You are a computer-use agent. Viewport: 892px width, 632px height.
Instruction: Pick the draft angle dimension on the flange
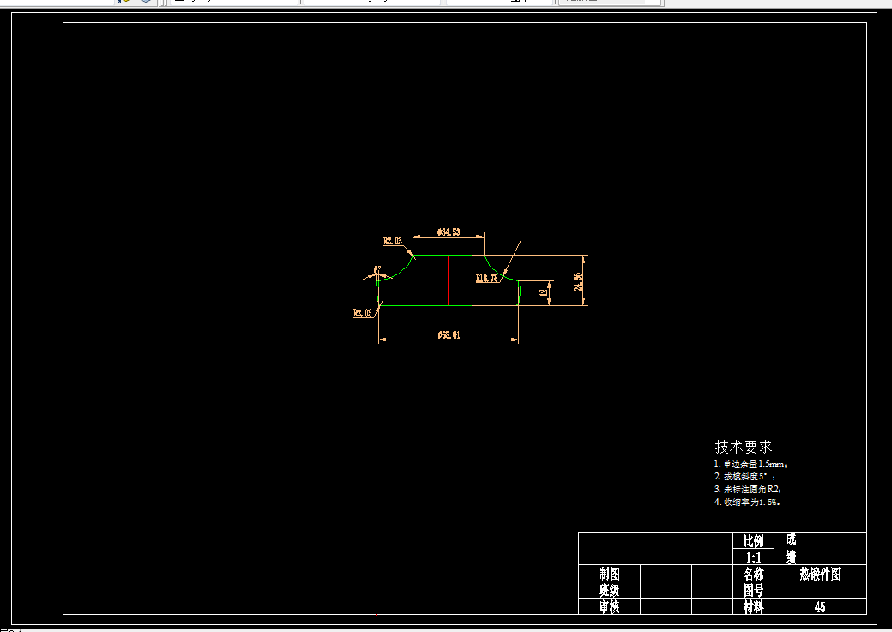(x=377, y=269)
